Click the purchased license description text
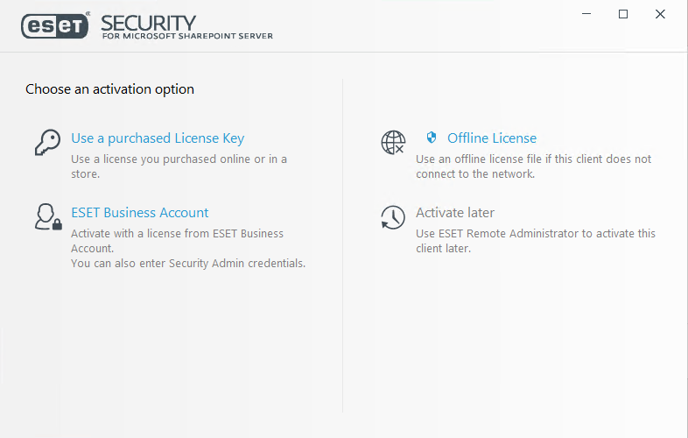The height and width of the screenshot is (438, 688). tap(179, 166)
